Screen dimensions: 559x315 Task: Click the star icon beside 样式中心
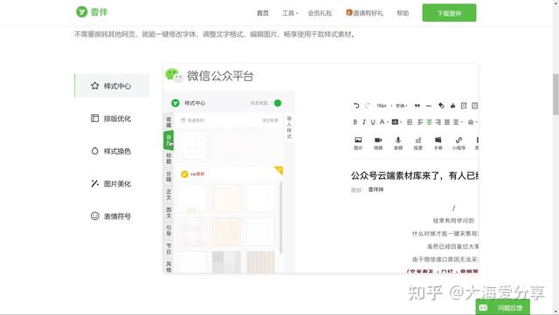point(95,86)
